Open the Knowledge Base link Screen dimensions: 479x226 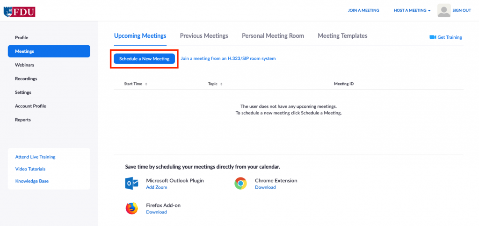click(x=32, y=181)
